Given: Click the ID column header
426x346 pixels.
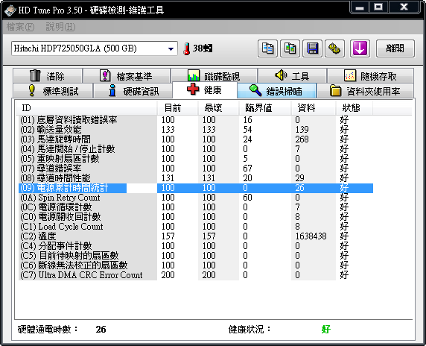Looking at the screenshot, I should pos(86,108).
